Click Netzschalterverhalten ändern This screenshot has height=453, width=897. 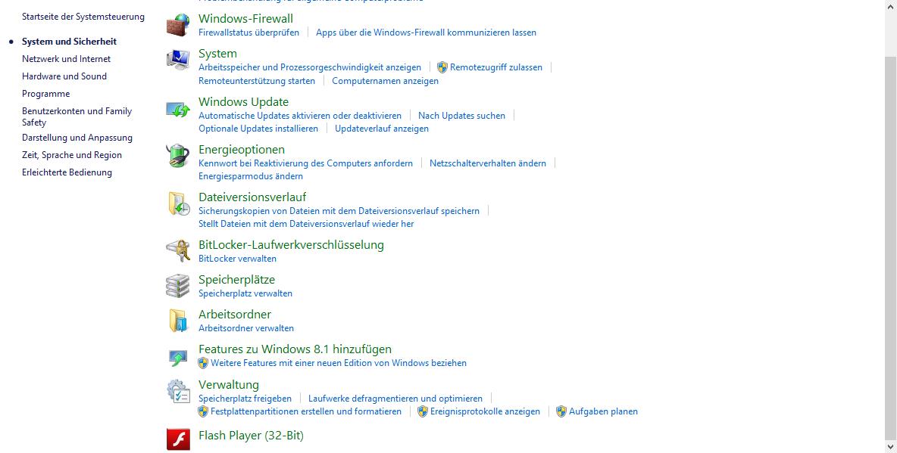(488, 163)
